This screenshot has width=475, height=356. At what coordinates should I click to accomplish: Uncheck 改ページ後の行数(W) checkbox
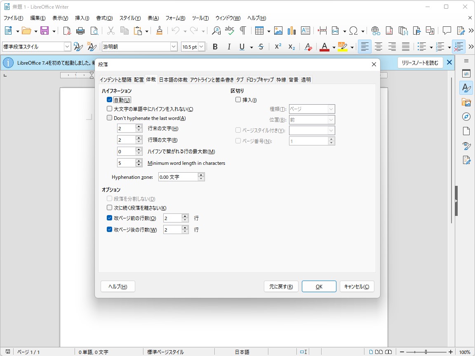110,230
